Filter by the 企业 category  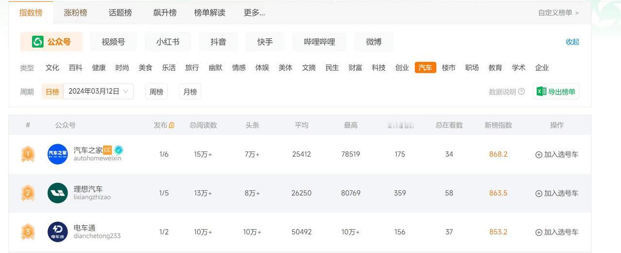click(x=542, y=67)
